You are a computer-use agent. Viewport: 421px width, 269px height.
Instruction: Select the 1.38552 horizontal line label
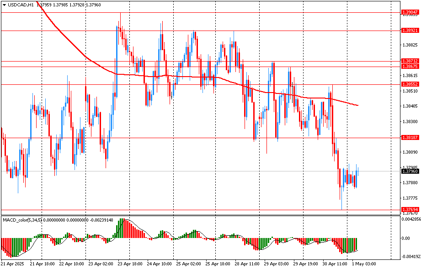coord(410,84)
